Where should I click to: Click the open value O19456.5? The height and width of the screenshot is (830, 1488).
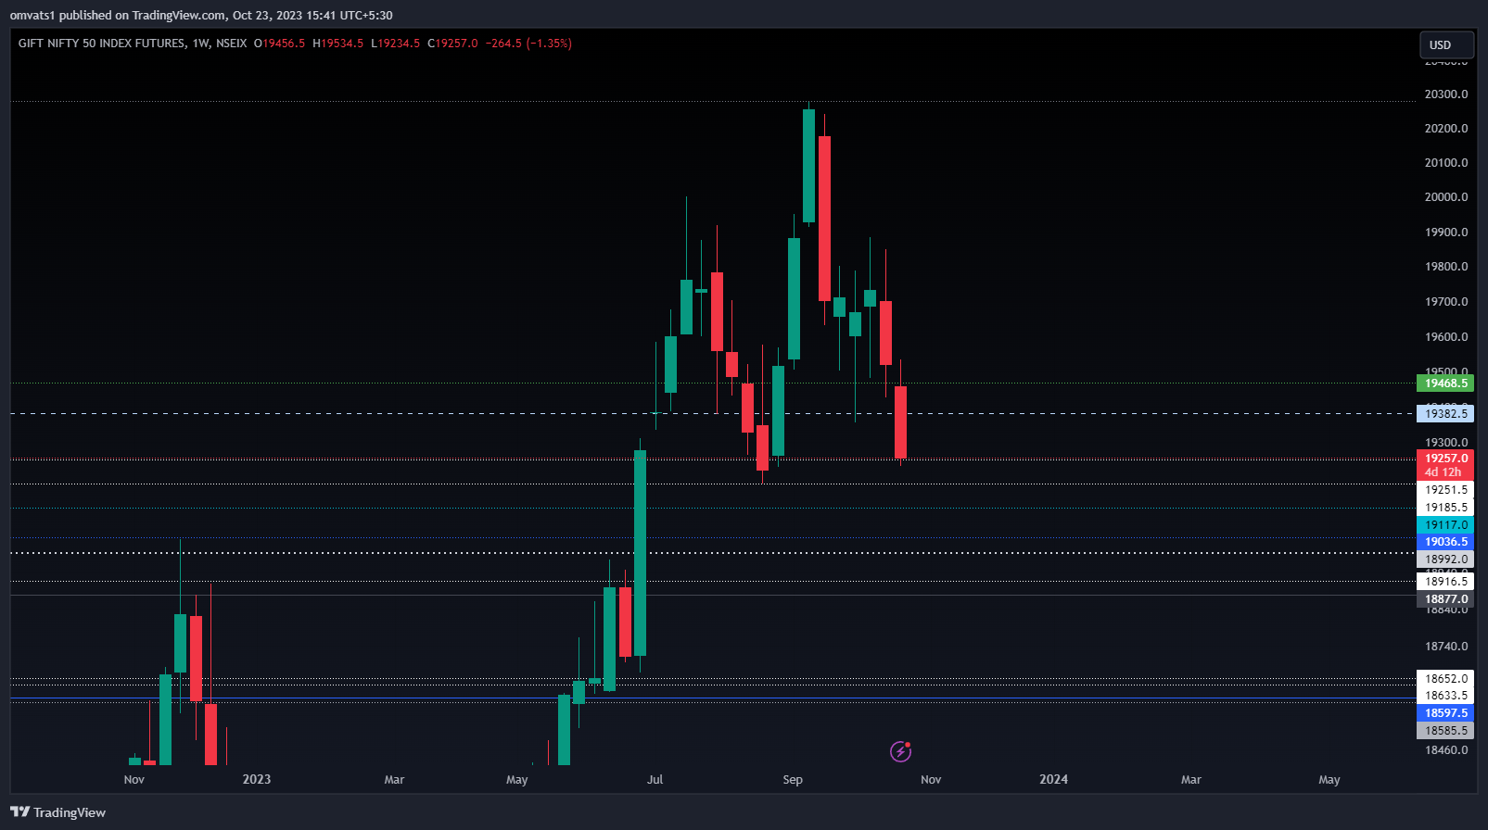click(x=280, y=44)
